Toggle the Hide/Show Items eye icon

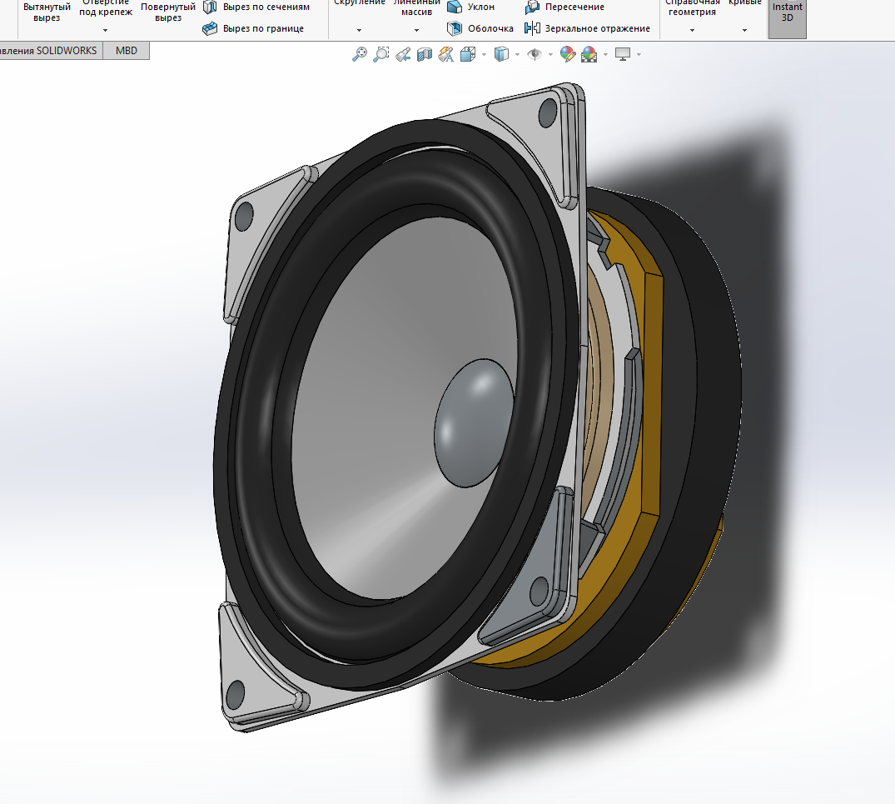535,54
